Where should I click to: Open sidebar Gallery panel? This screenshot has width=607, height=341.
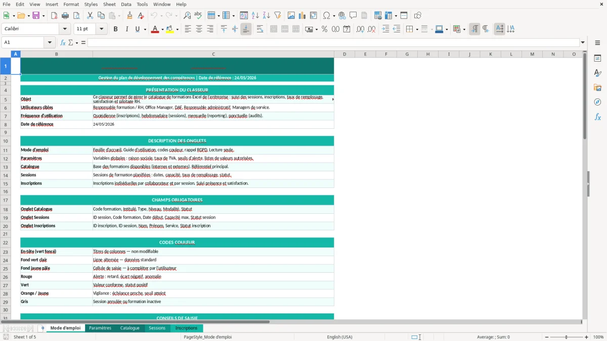pyautogui.click(x=598, y=87)
